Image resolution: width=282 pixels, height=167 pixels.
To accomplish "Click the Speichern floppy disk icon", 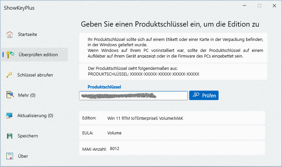I will click(10, 136).
